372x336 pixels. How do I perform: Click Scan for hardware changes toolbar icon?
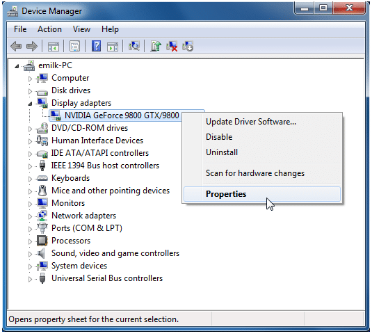(134, 46)
